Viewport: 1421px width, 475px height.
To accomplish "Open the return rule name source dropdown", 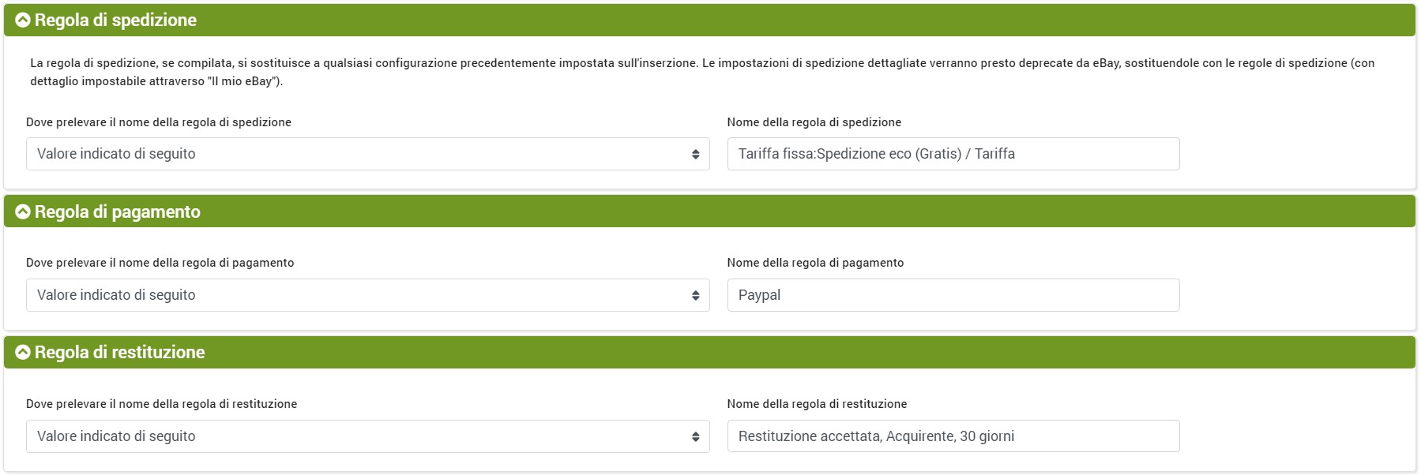I will tap(367, 436).
